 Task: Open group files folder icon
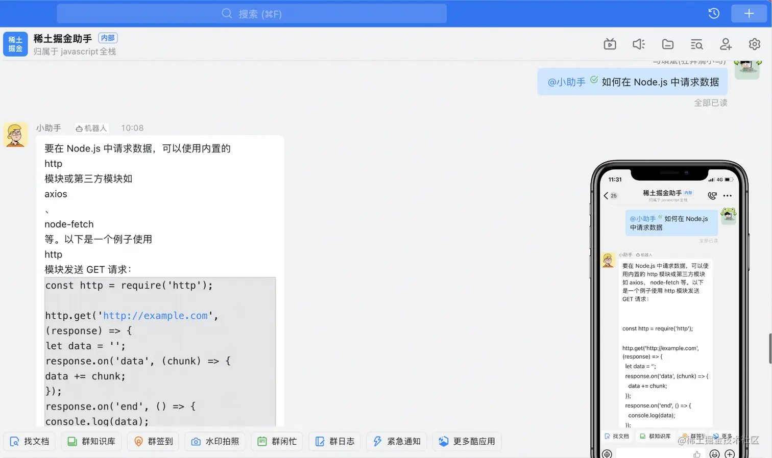(x=668, y=44)
